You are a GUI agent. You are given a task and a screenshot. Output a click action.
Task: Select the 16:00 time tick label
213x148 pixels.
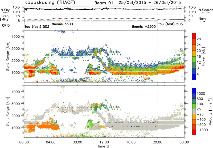131,142
